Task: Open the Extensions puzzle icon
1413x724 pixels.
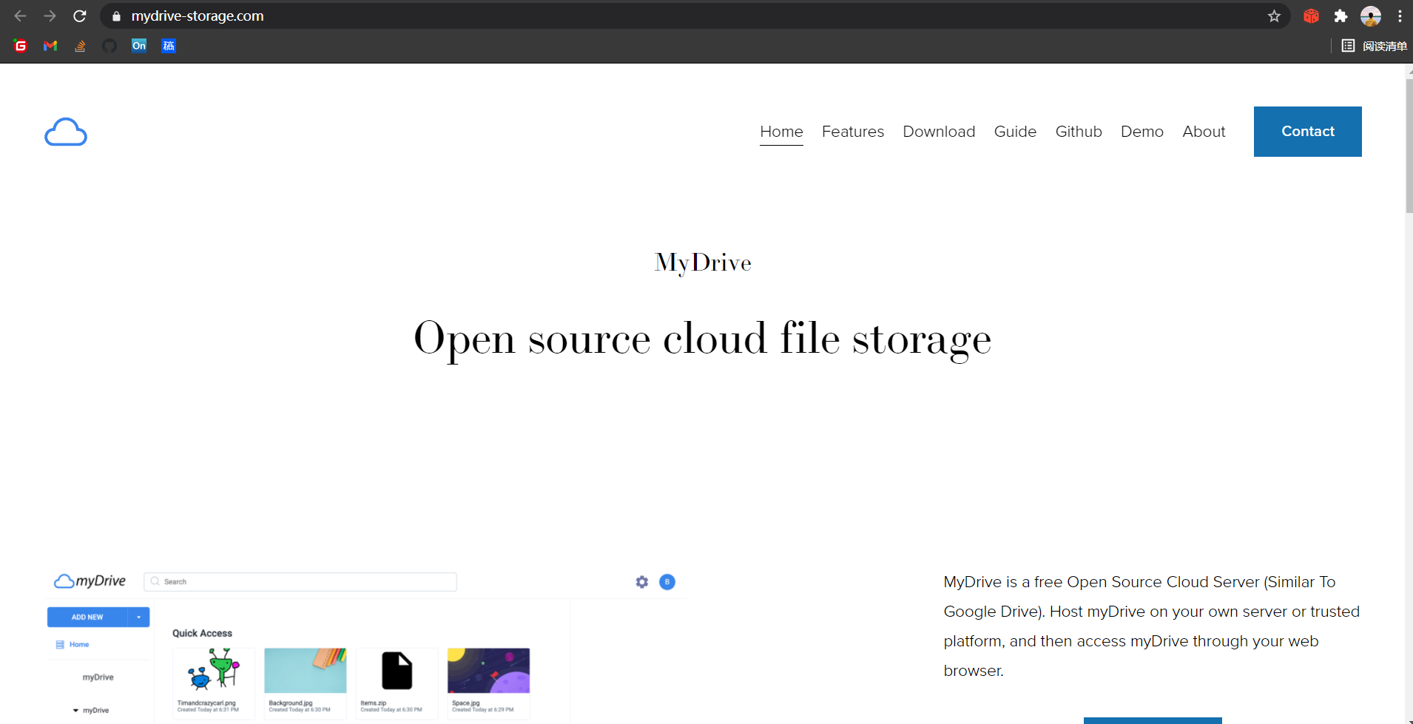Action: click(x=1341, y=16)
